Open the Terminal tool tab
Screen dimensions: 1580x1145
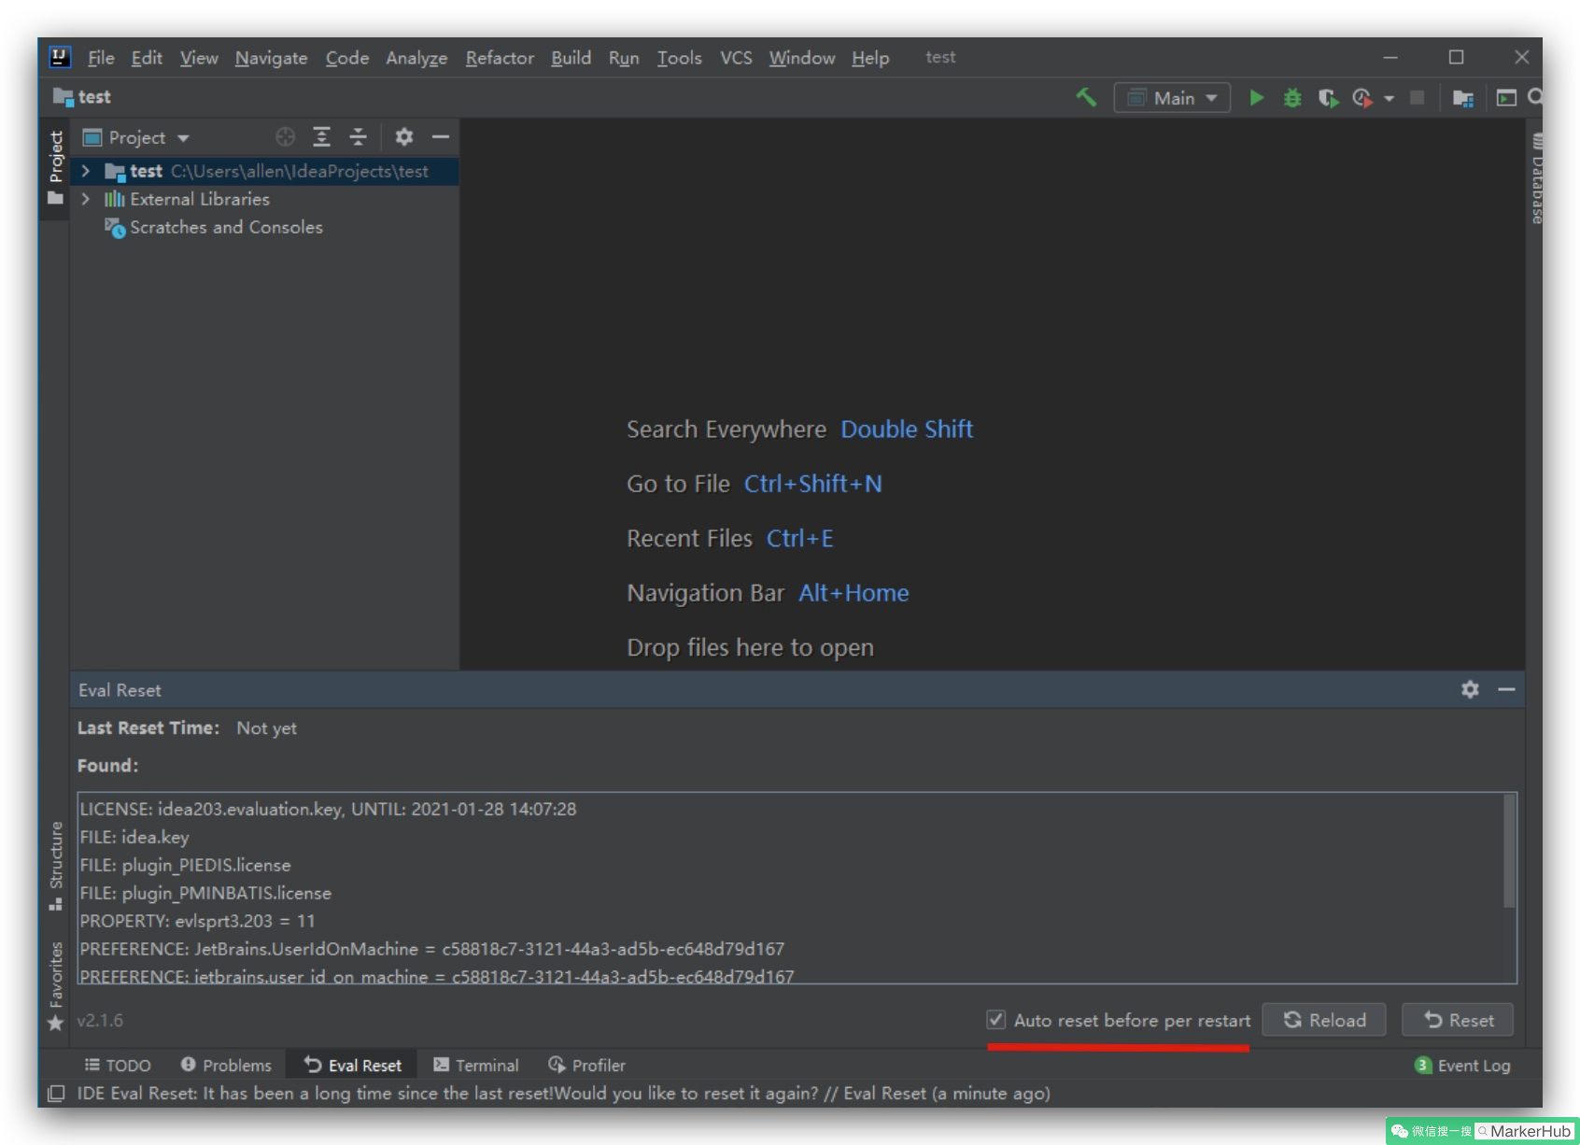[x=475, y=1065]
